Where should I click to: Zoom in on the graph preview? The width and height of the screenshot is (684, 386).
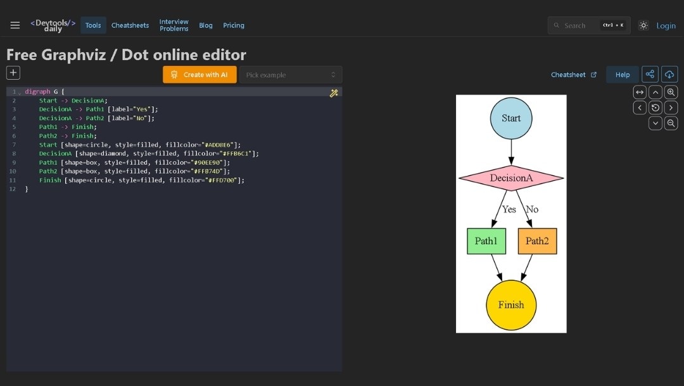coord(671,92)
